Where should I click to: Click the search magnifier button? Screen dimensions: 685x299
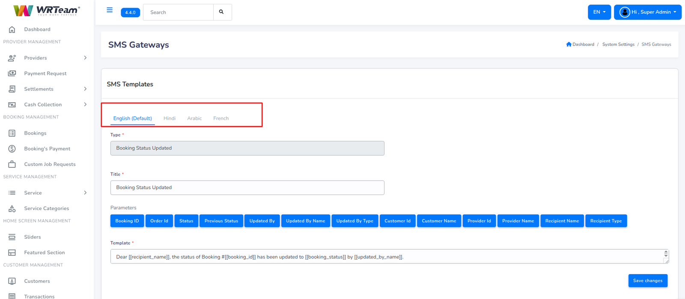pos(222,12)
